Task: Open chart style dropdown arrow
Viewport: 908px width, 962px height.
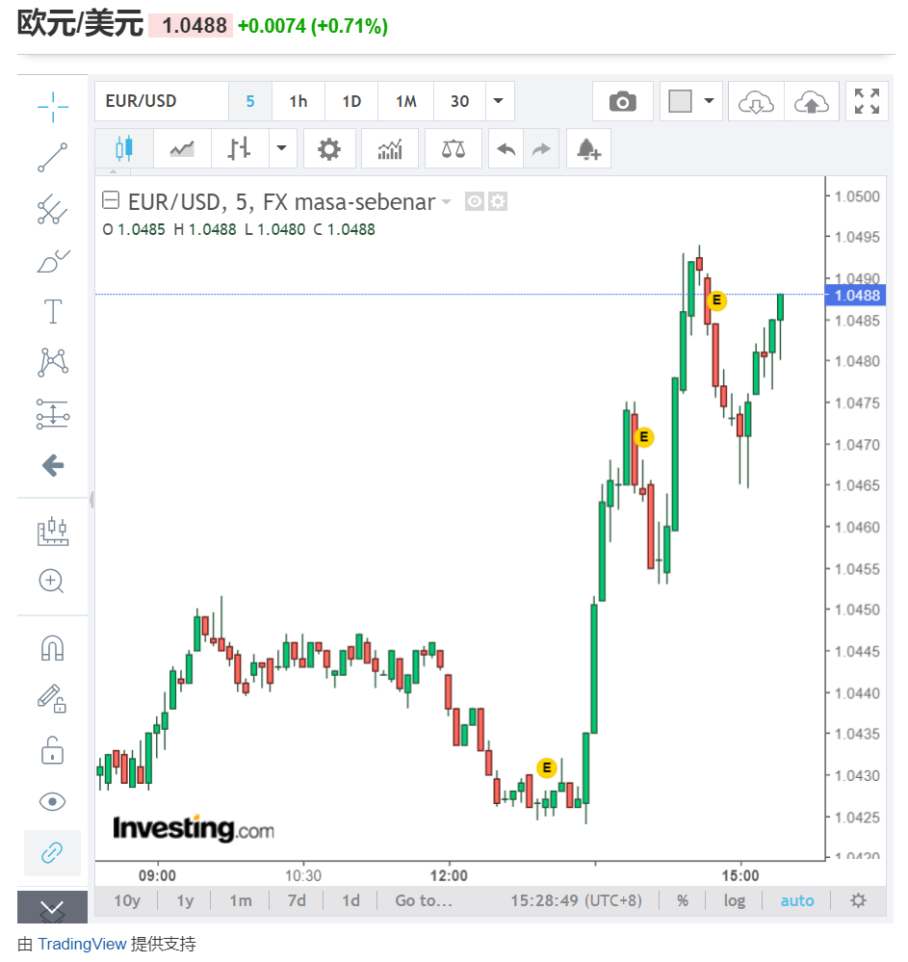Action: pos(282,148)
